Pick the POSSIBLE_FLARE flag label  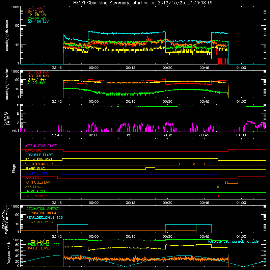pyautogui.click(x=39, y=155)
